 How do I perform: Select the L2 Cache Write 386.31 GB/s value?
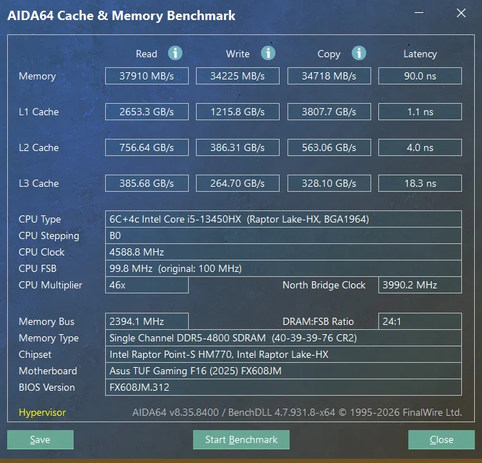point(237,147)
